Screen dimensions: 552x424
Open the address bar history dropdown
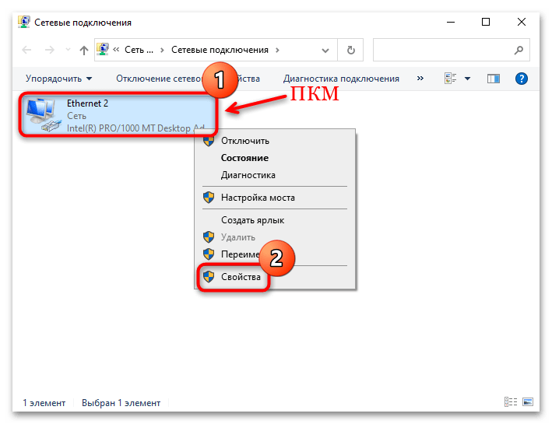click(325, 51)
